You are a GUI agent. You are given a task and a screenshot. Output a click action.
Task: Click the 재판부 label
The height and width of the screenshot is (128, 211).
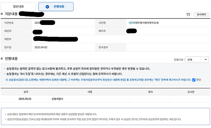click(x=8, y=39)
